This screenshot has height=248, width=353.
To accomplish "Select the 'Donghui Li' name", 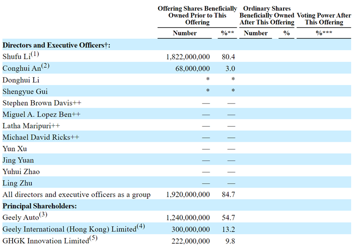I will tap(21, 80).
